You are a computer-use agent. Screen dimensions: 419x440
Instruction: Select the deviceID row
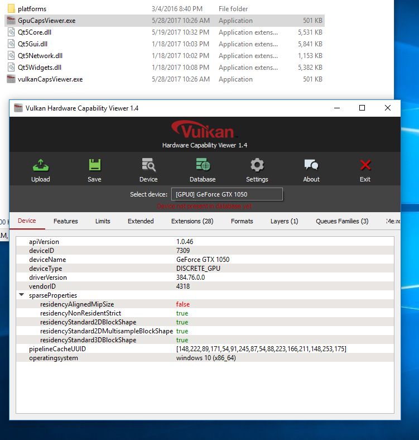205,251
